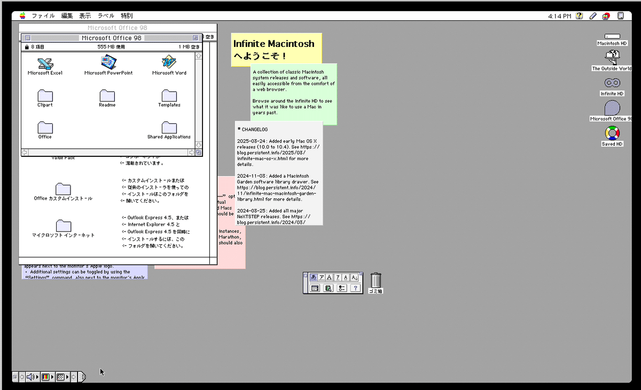The image size is (641, 390).
Task: Switch input palette to half-width alphanumeric
Action: tap(346, 277)
